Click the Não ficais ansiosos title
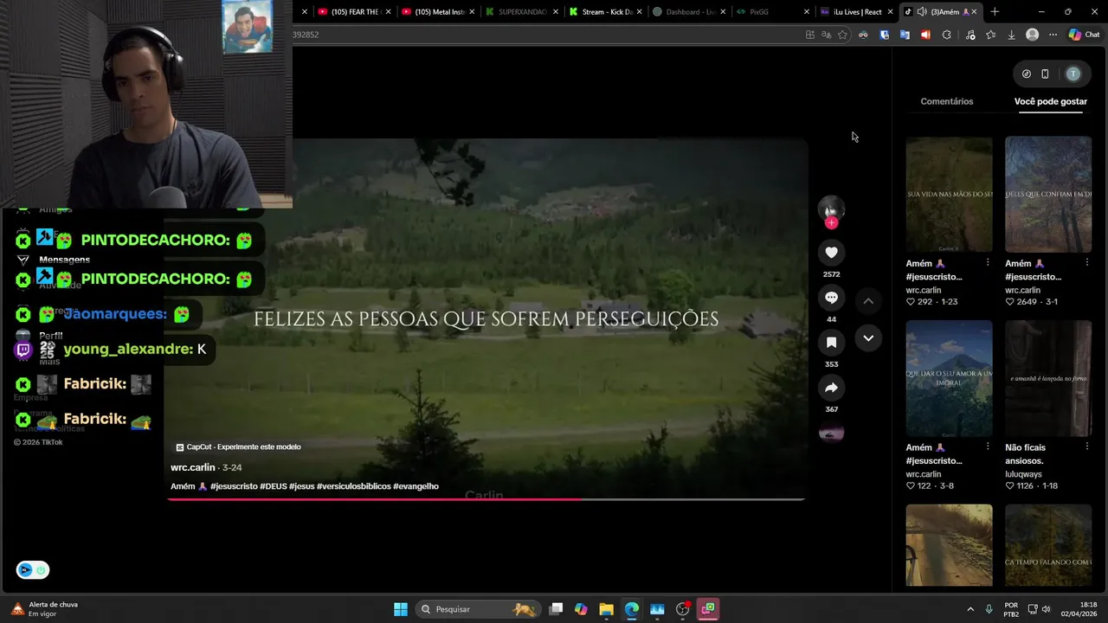 [1027, 453]
